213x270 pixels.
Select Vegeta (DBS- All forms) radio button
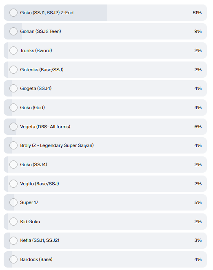(x=13, y=127)
